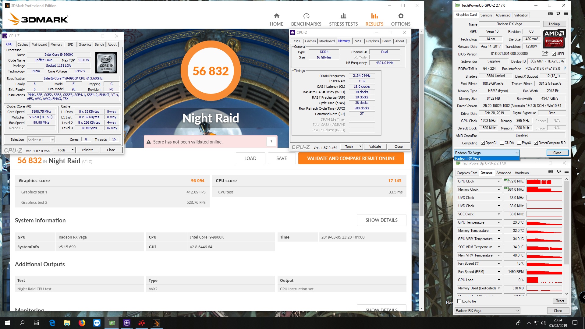Click screenshot camera icon in upper GPU-Z window
The width and height of the screenshot is (585, 329).
[550, 14]
